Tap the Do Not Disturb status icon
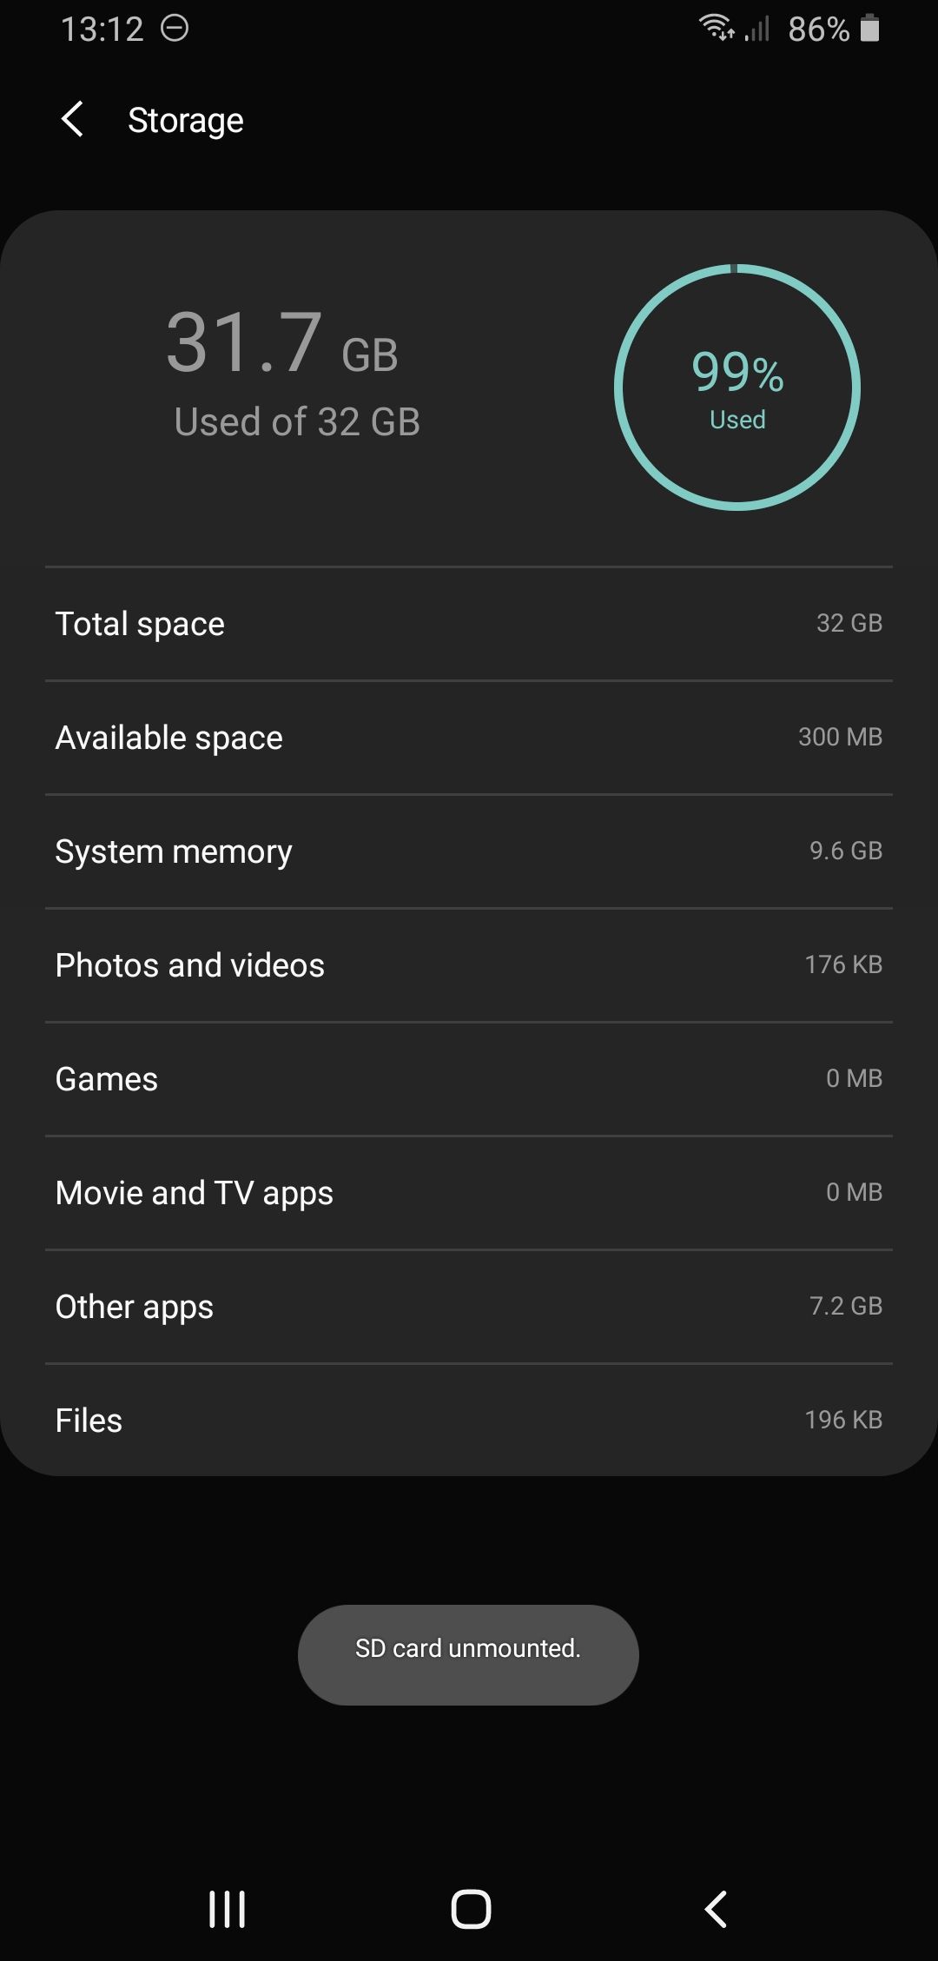The width and height of the screenshot is (938, 1961). pyautogui.click(x=175, y=29)
